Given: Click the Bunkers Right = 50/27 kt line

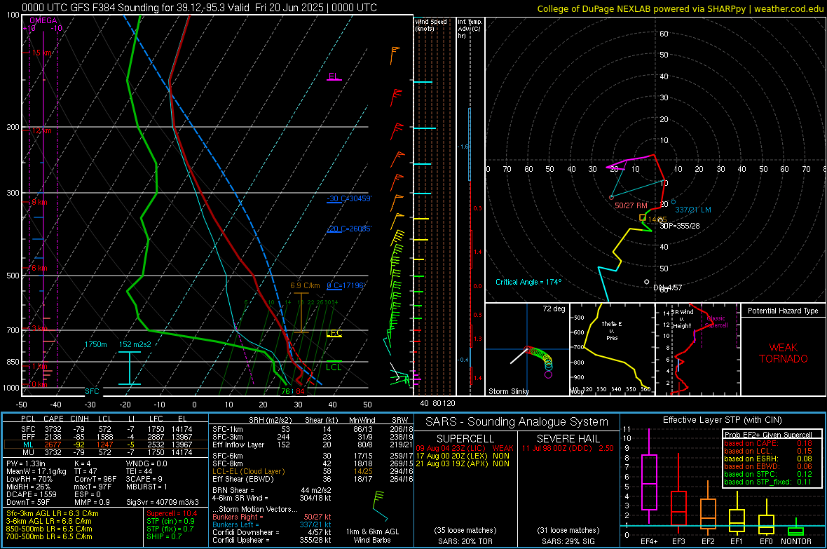Looking at the screenshot, I should (272, 517).
